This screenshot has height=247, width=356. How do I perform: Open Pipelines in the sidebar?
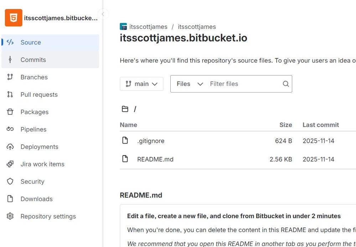(x=50, y=129)
